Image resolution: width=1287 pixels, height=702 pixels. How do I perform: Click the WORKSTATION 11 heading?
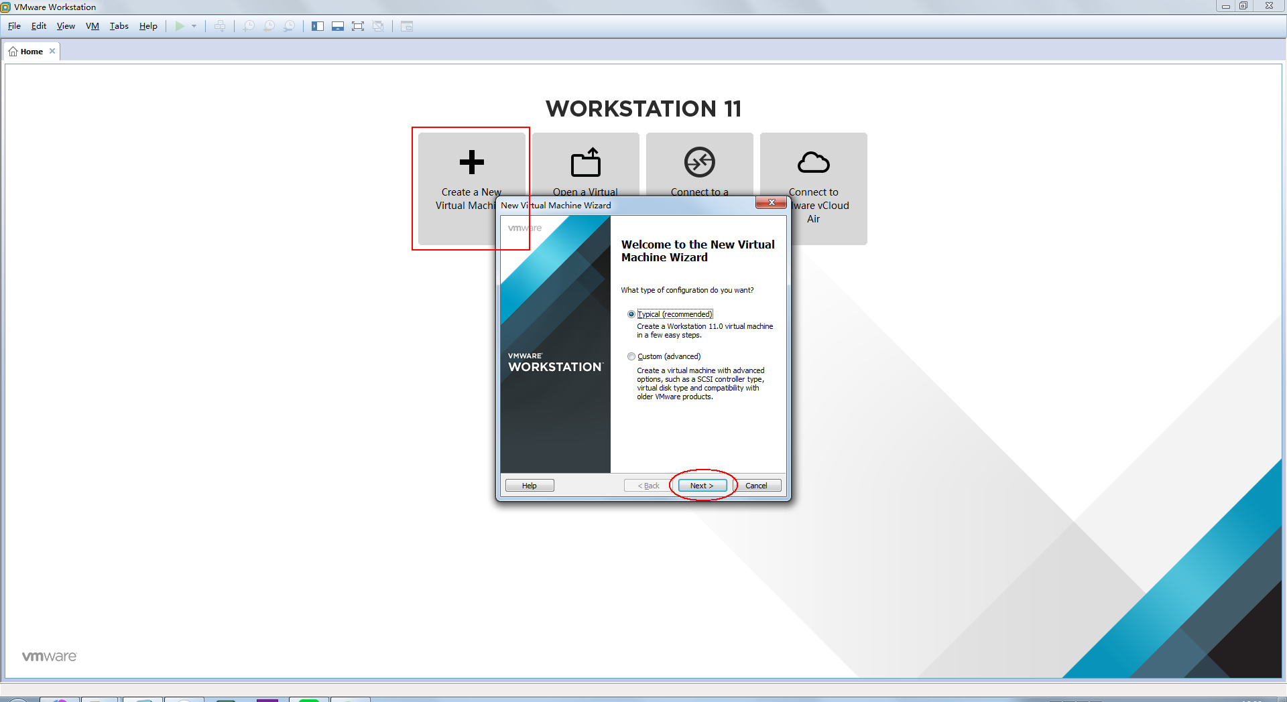[643, 109]
